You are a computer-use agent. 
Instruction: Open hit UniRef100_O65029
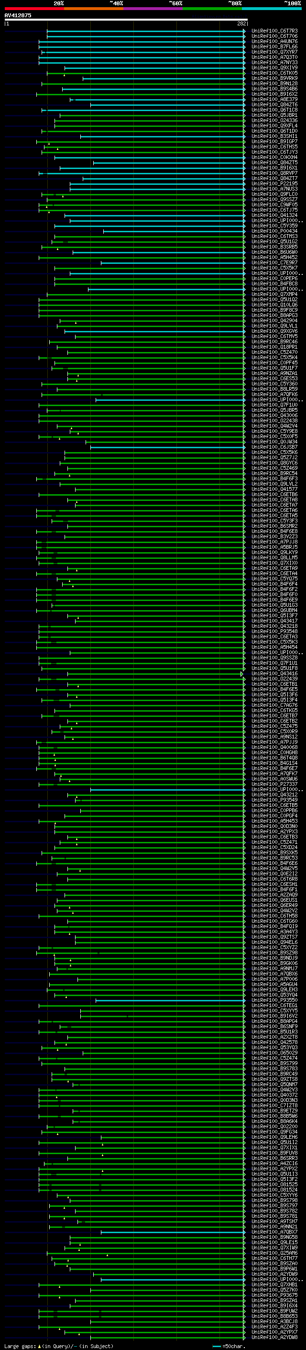[274, 1053]
